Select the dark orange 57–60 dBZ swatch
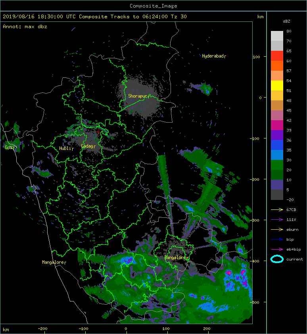This screenshot has height=334, width=307. pyautogui.click(x=277, y=65)
